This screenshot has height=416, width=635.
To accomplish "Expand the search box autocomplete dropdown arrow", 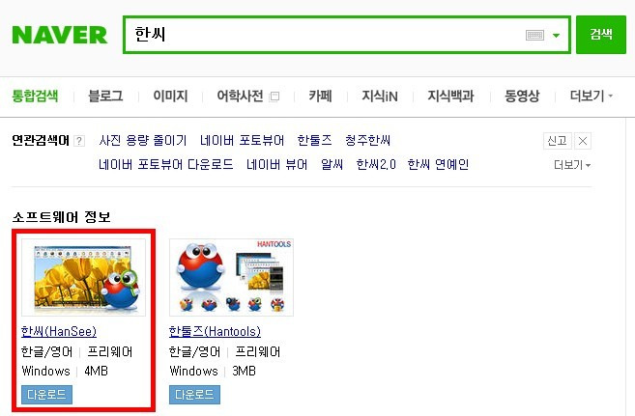I will coord(557,35).
